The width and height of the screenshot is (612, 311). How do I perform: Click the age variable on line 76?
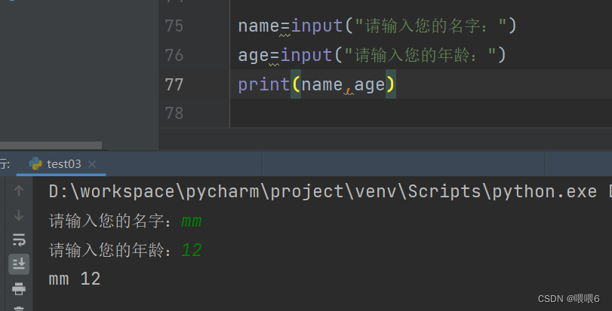pos(254,55)
